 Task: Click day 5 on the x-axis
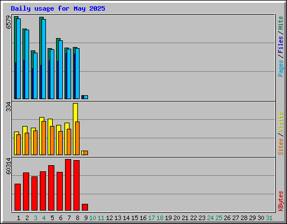pos(52,218)
